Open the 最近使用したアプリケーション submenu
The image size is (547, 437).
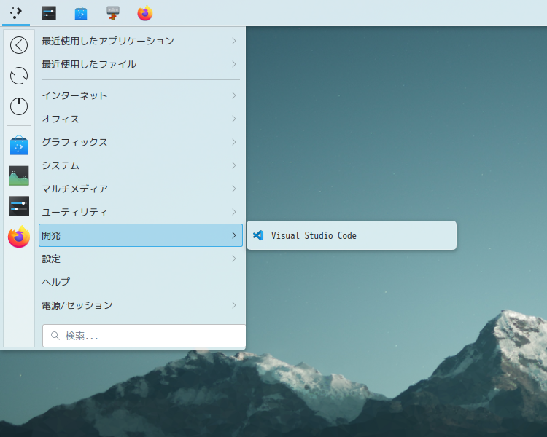[141, 41]
